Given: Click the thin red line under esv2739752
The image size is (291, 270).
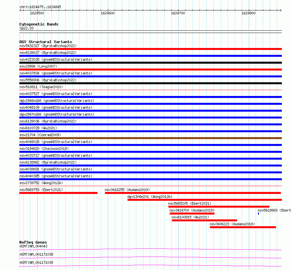Looking at the screenshot, I should pyautogui.click(x=150, y=186).
